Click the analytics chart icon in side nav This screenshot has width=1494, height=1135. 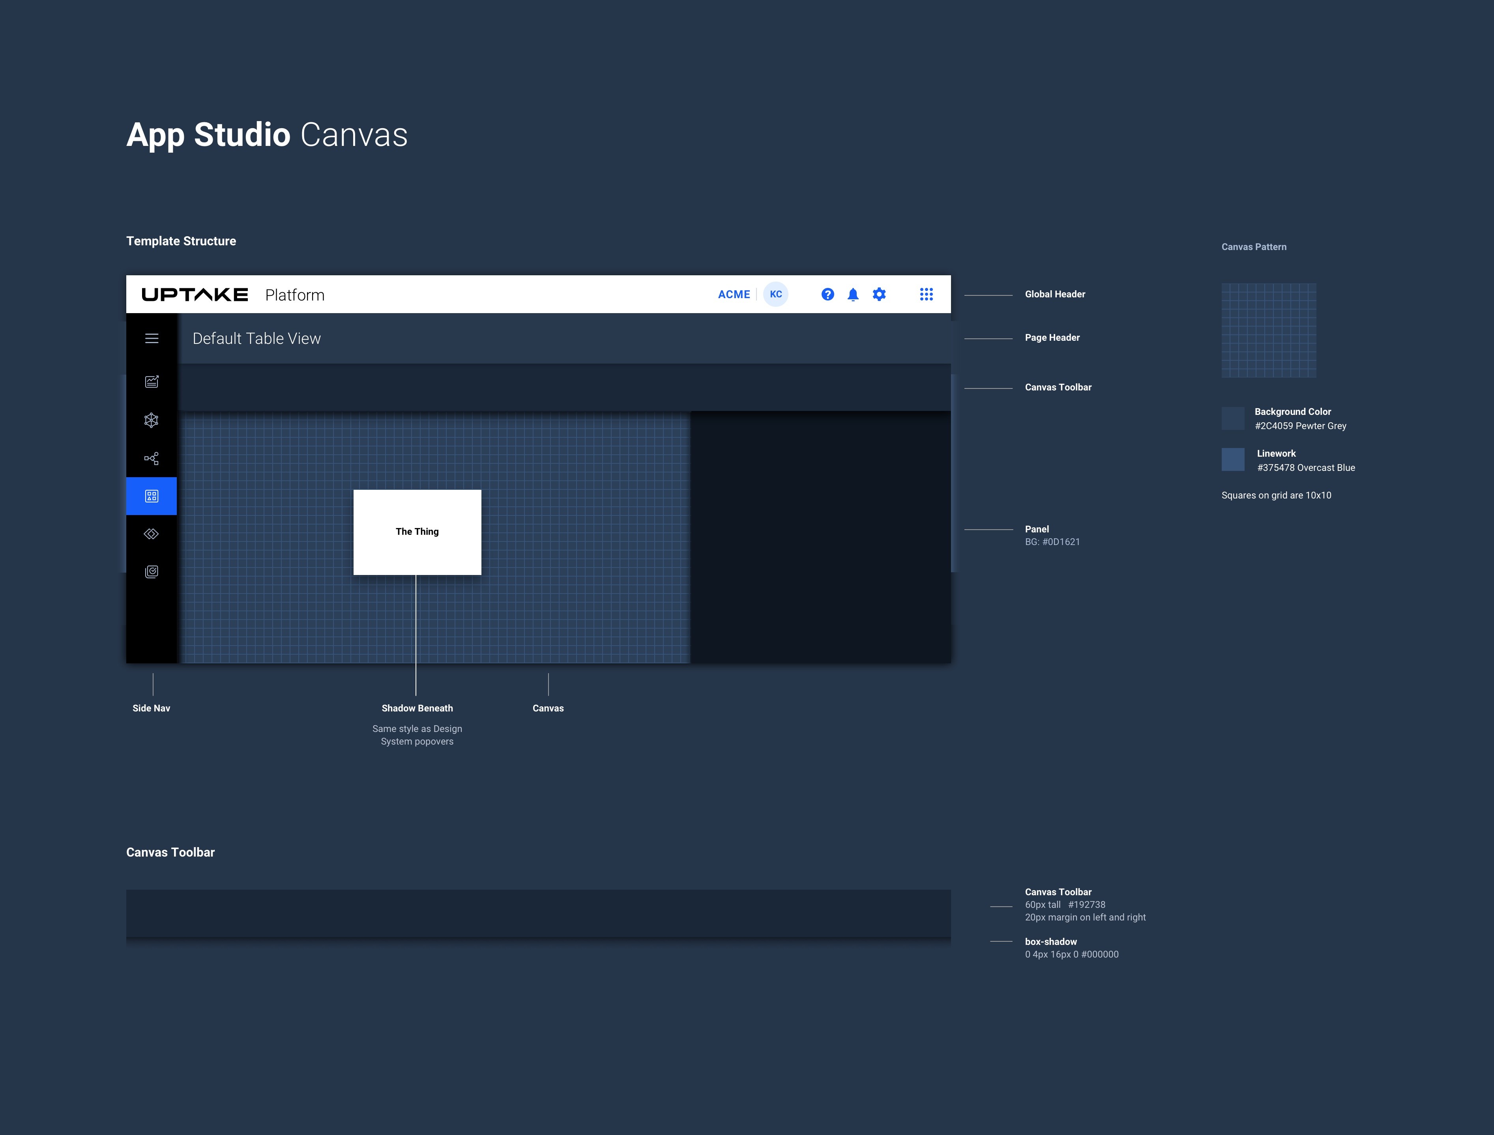click(152, 382)
